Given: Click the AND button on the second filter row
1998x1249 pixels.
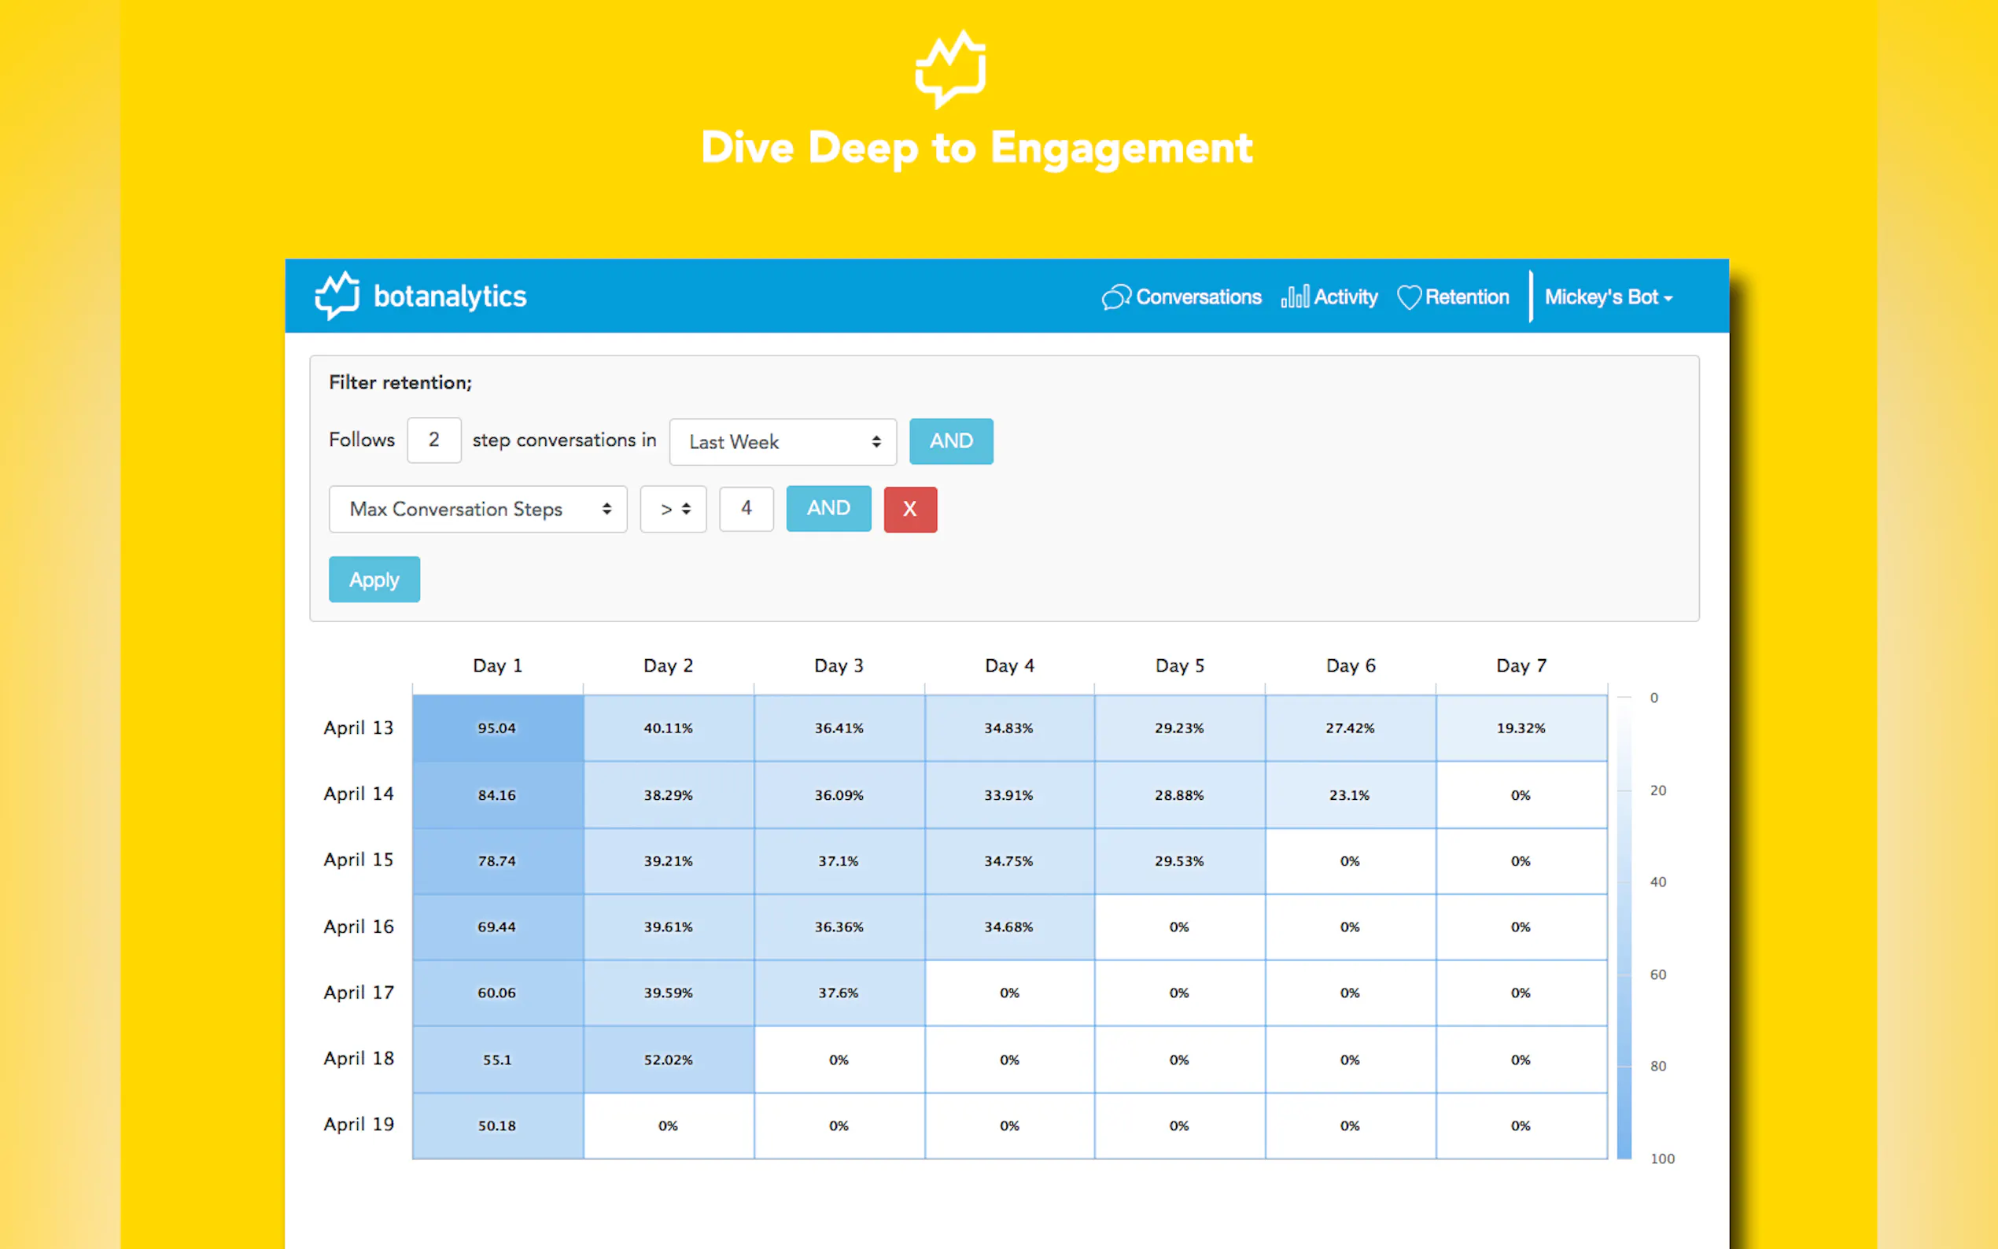Looking at the screenshot, I should click(828, 509).
